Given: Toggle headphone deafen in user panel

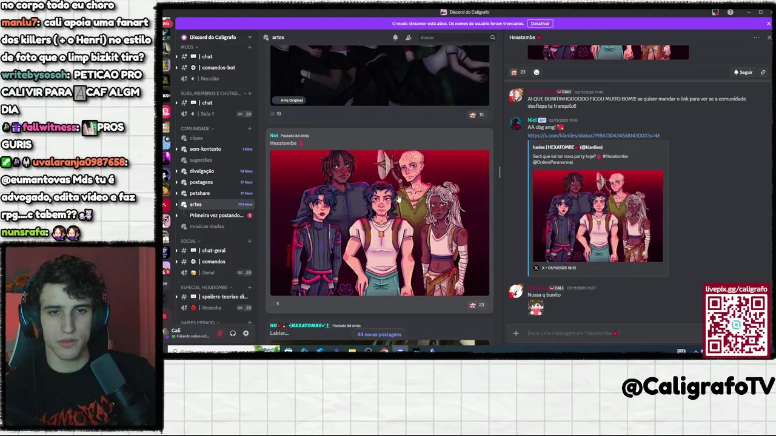Looking at the screenshot, I should pyautogui.click(x=233, y=333).
